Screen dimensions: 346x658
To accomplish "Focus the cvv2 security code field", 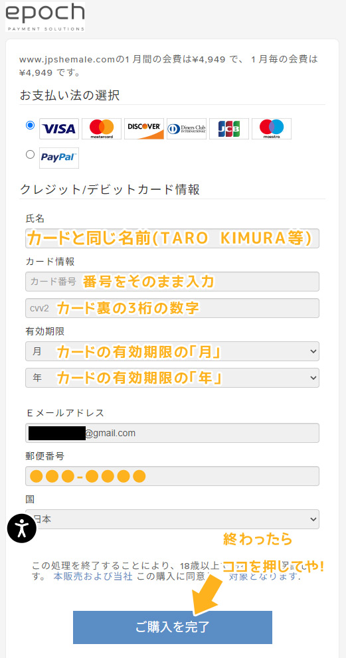I will (x=172, y=308).
